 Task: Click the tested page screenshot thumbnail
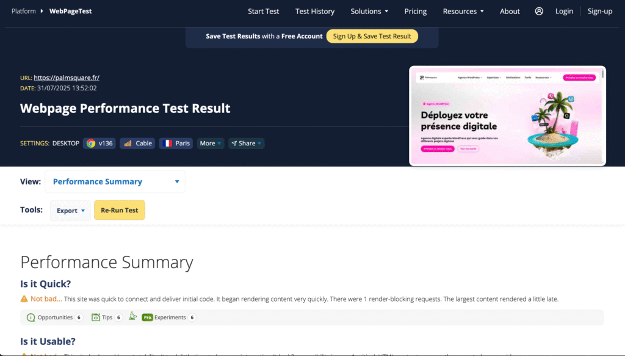[x=507, y=116]
